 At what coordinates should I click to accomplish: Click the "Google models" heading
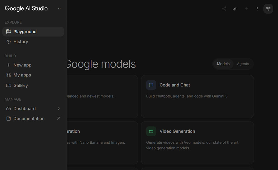click(101, 64)
